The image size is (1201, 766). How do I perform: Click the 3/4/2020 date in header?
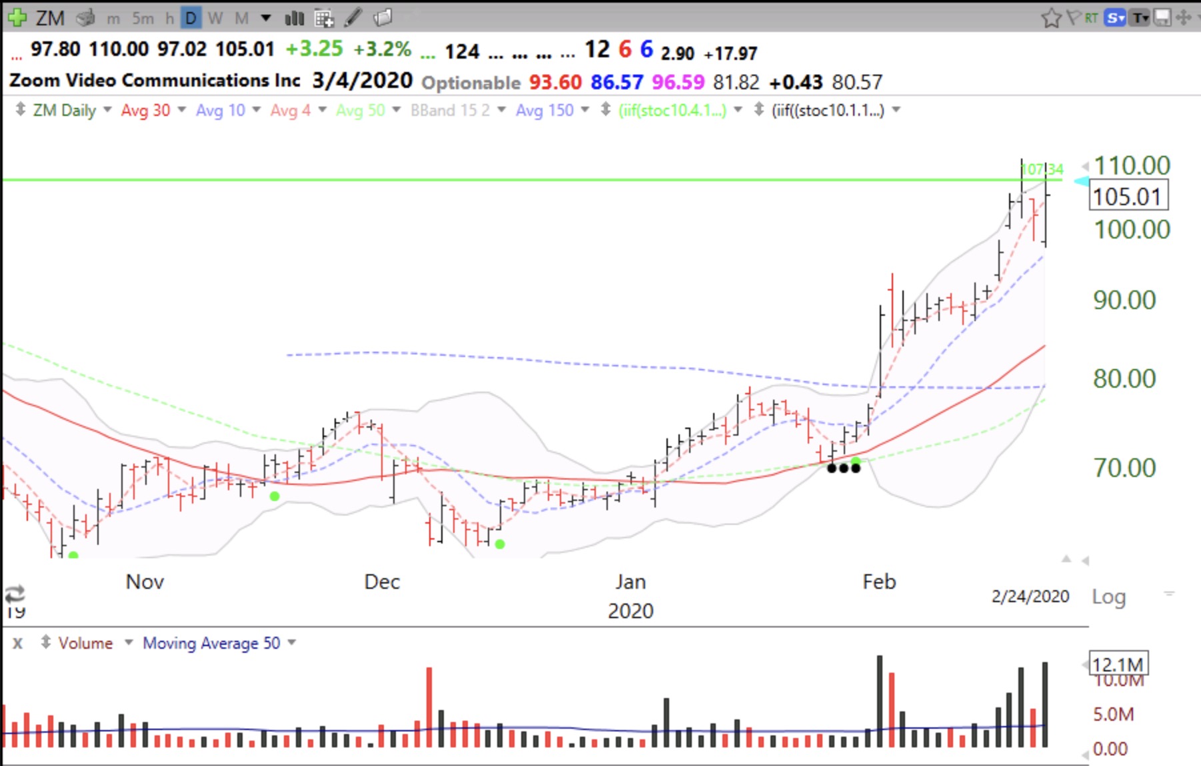click(x=362, y=81)
